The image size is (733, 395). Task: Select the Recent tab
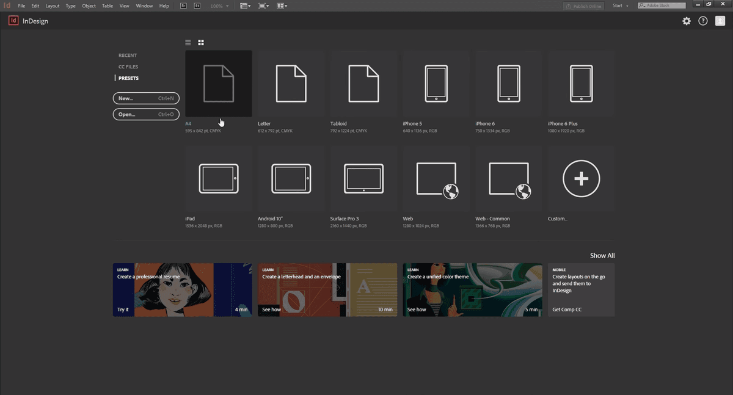click(x=128, y=56)
